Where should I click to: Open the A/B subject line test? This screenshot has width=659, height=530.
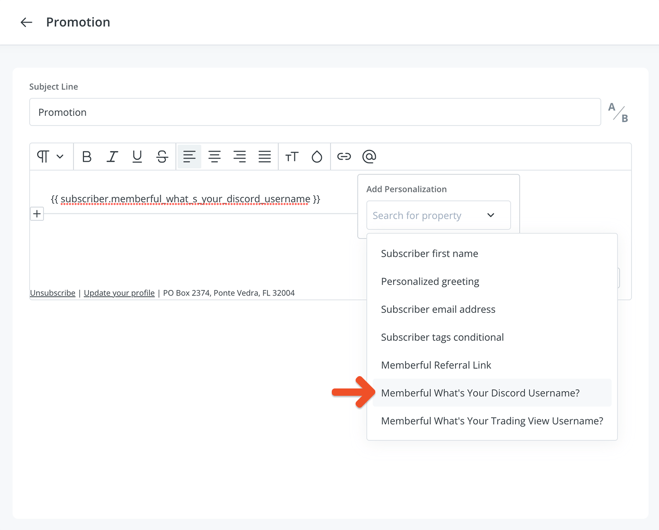(x=618, y=112)
